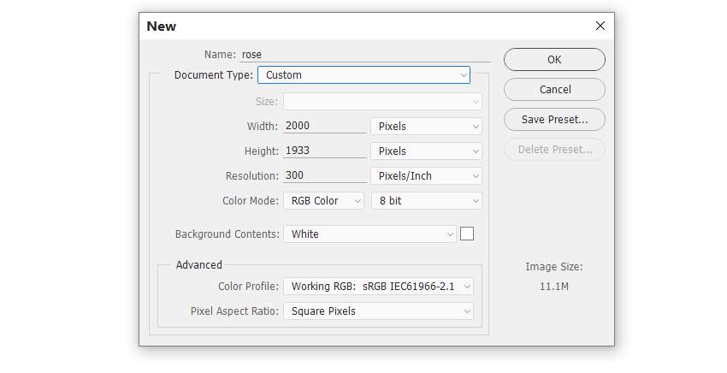Click the Width field showing 2000
Image resolution: width=727 pixels, height=373 pixels.
click(x=325, y=126)
